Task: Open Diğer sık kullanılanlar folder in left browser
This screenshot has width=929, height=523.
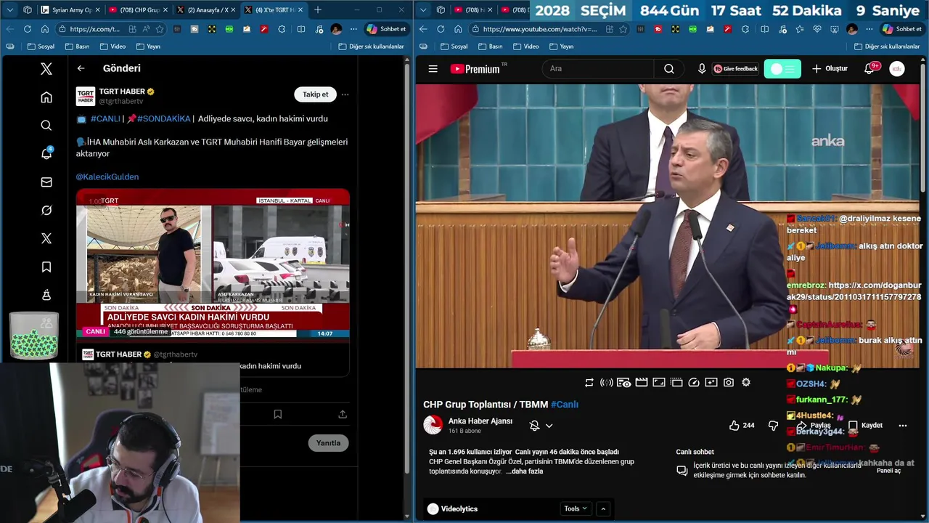Action: (371, 46)
